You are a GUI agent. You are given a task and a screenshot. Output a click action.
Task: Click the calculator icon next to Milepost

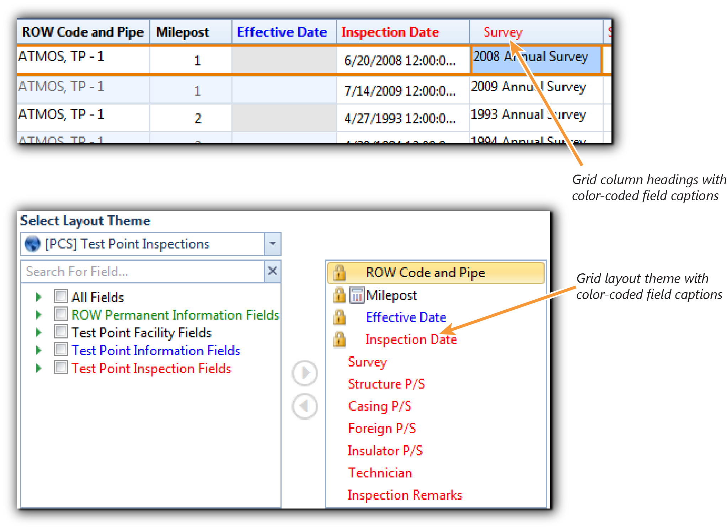357,295
